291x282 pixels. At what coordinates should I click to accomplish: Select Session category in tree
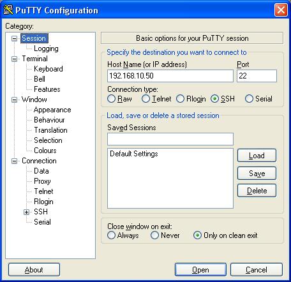34,38
